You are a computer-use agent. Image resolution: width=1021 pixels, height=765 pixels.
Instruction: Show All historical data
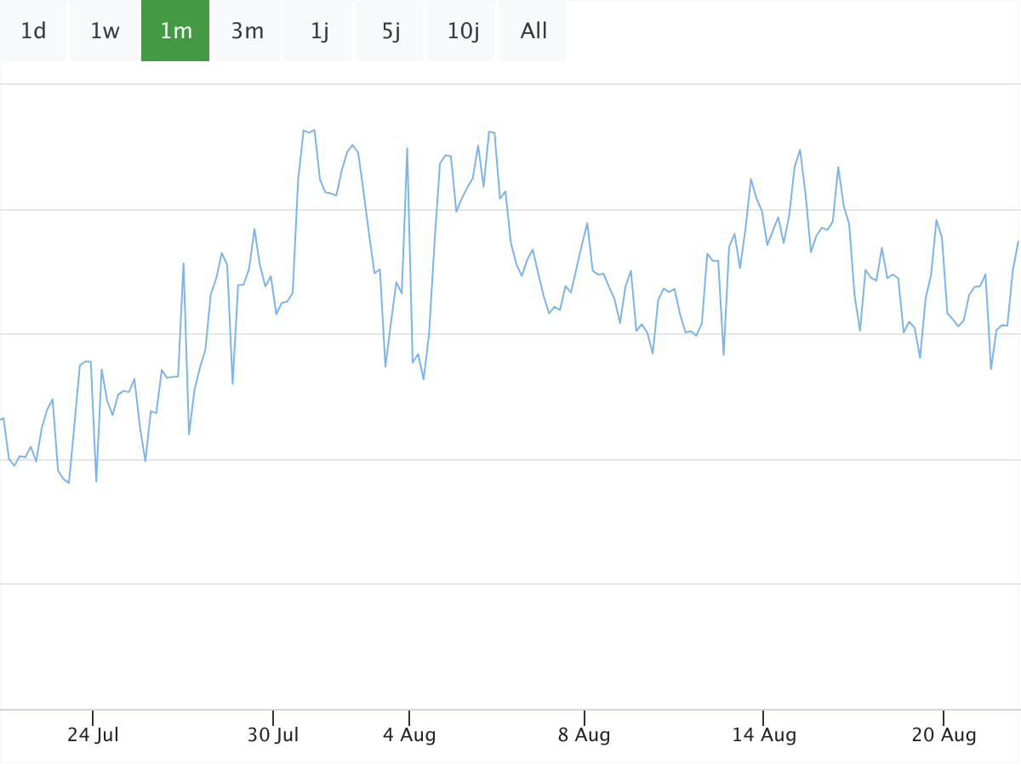pos(533,31)
